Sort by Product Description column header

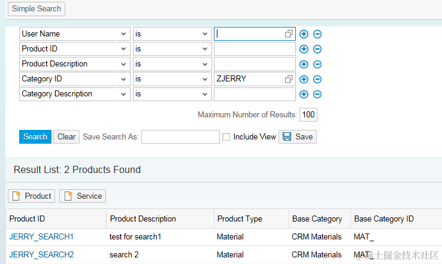tap(143, 219)
